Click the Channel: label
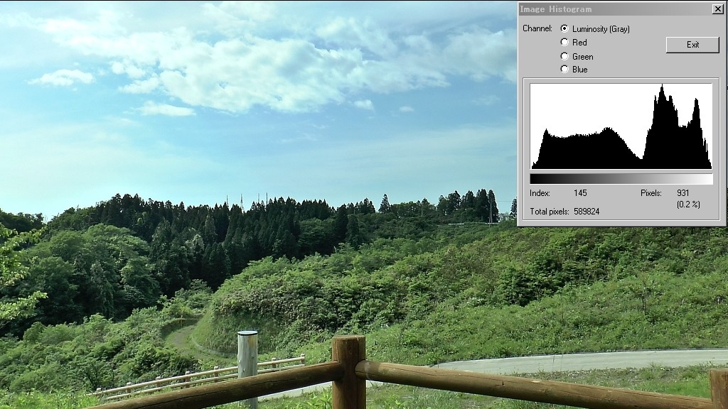The image size is (728, 409). pyautogui.click(x=537, y=28)
